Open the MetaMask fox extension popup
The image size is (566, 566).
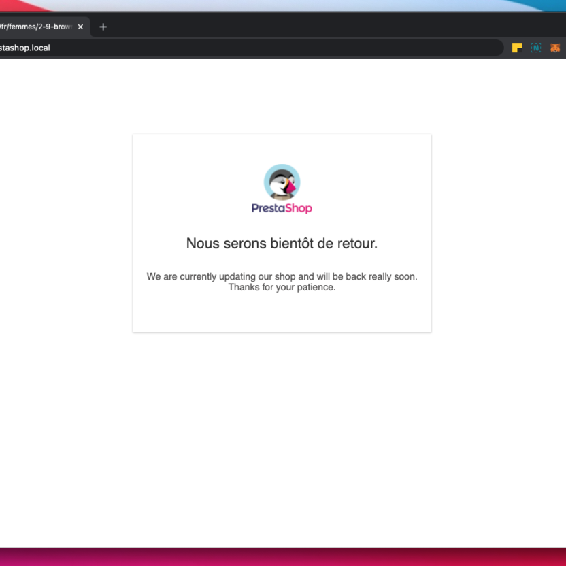pos(555,48)
